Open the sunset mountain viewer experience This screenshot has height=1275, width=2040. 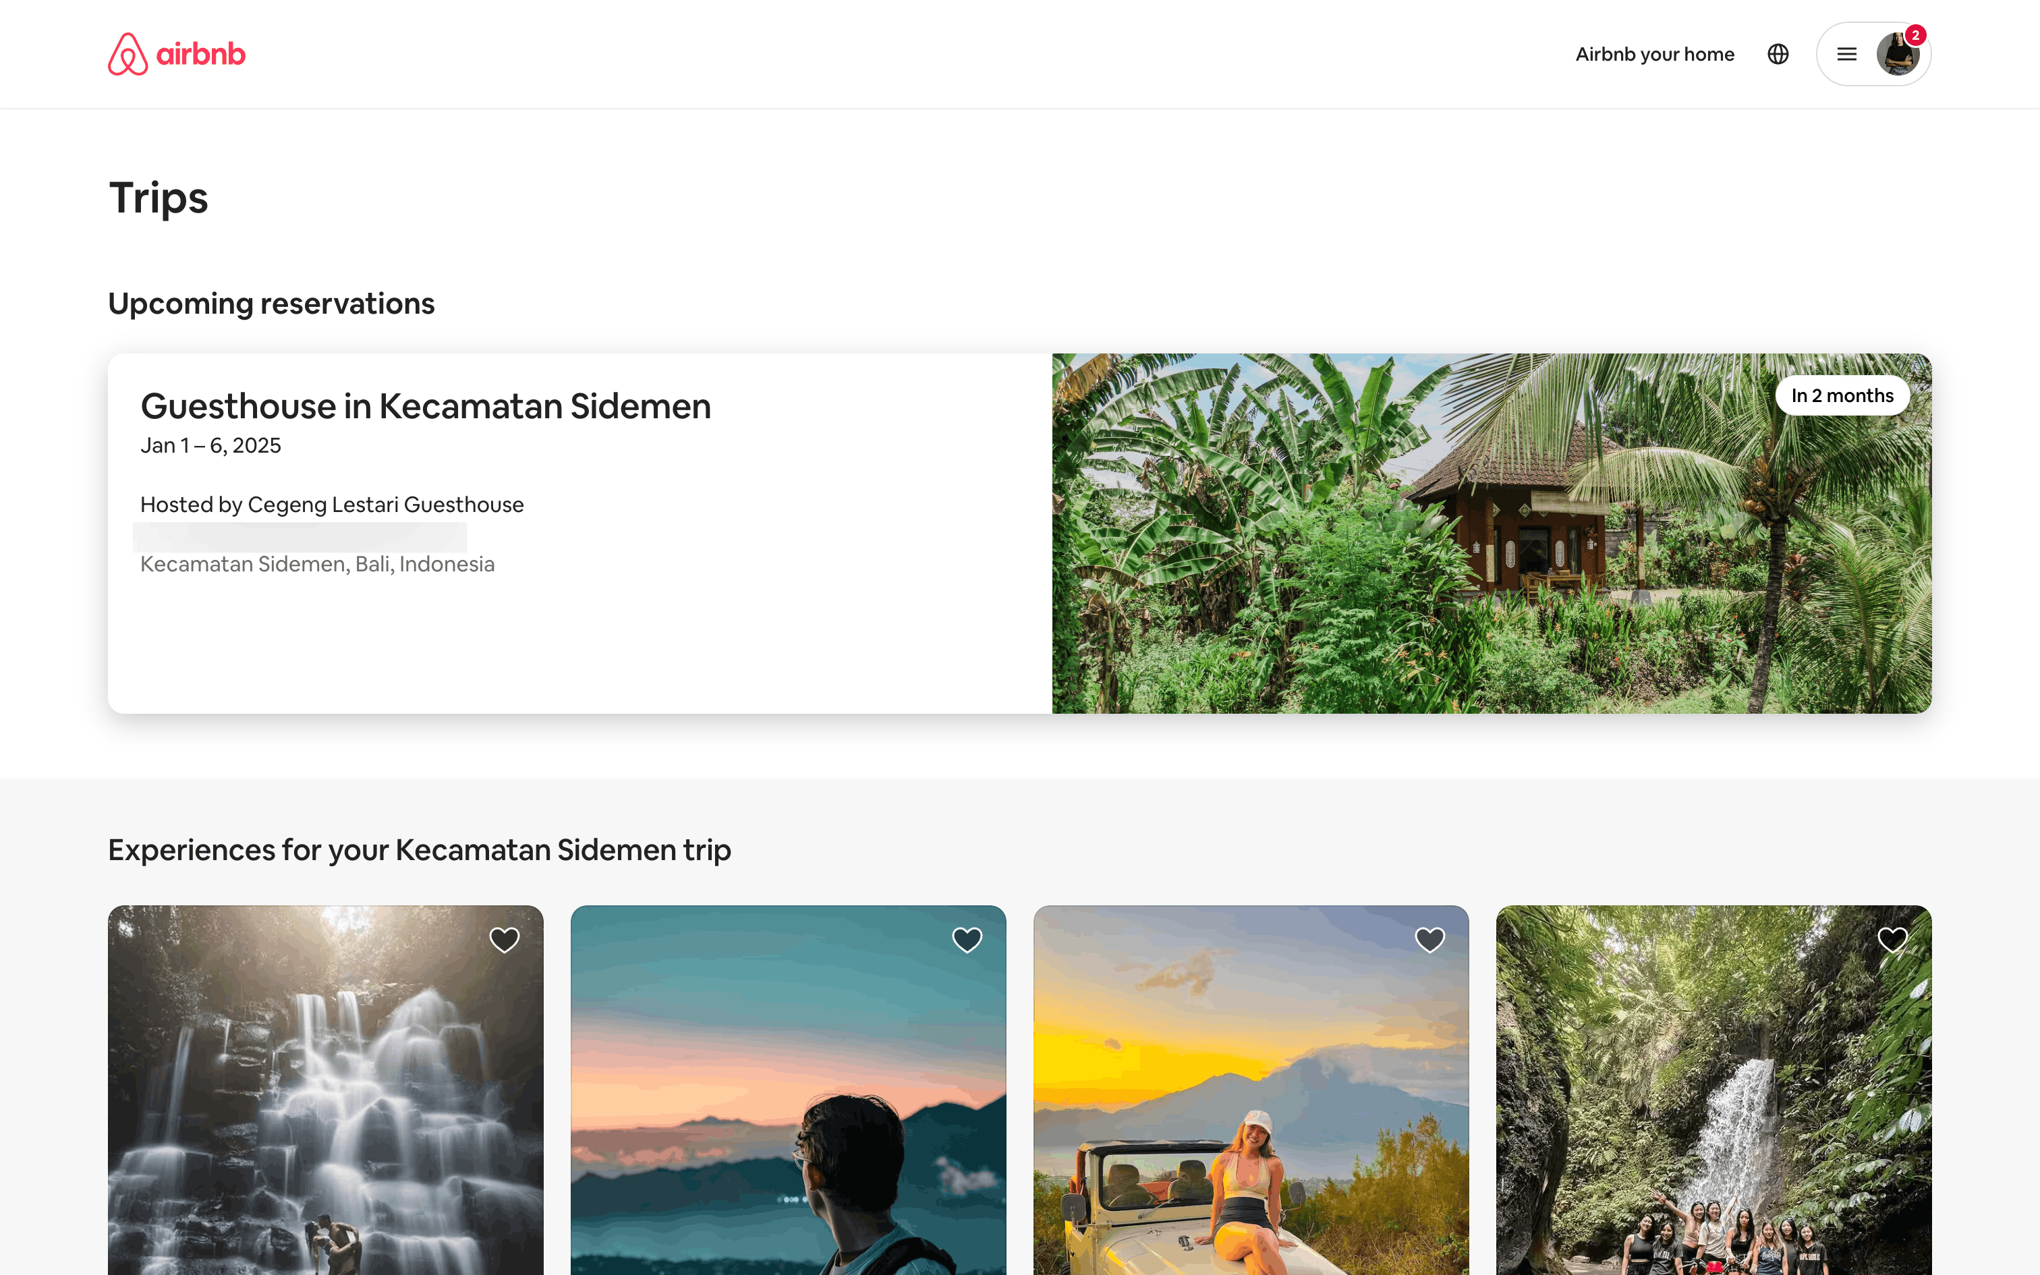(x=788, y=1090)
